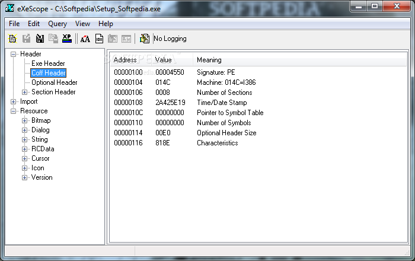Expand the Section Header node
The image size is (415, 261).
pyautogui.click(x=24, y=92)
